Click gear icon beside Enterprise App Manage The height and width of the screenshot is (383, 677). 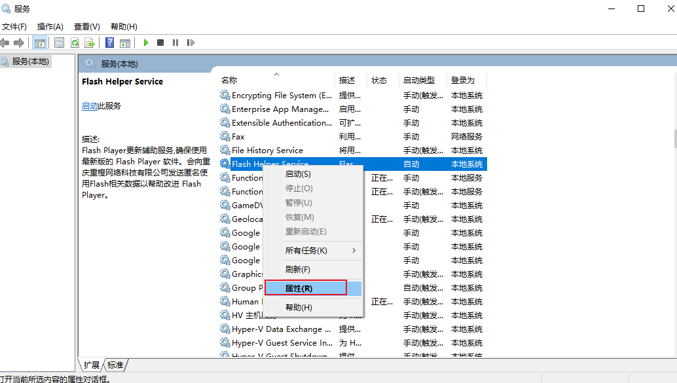[225, 109]
